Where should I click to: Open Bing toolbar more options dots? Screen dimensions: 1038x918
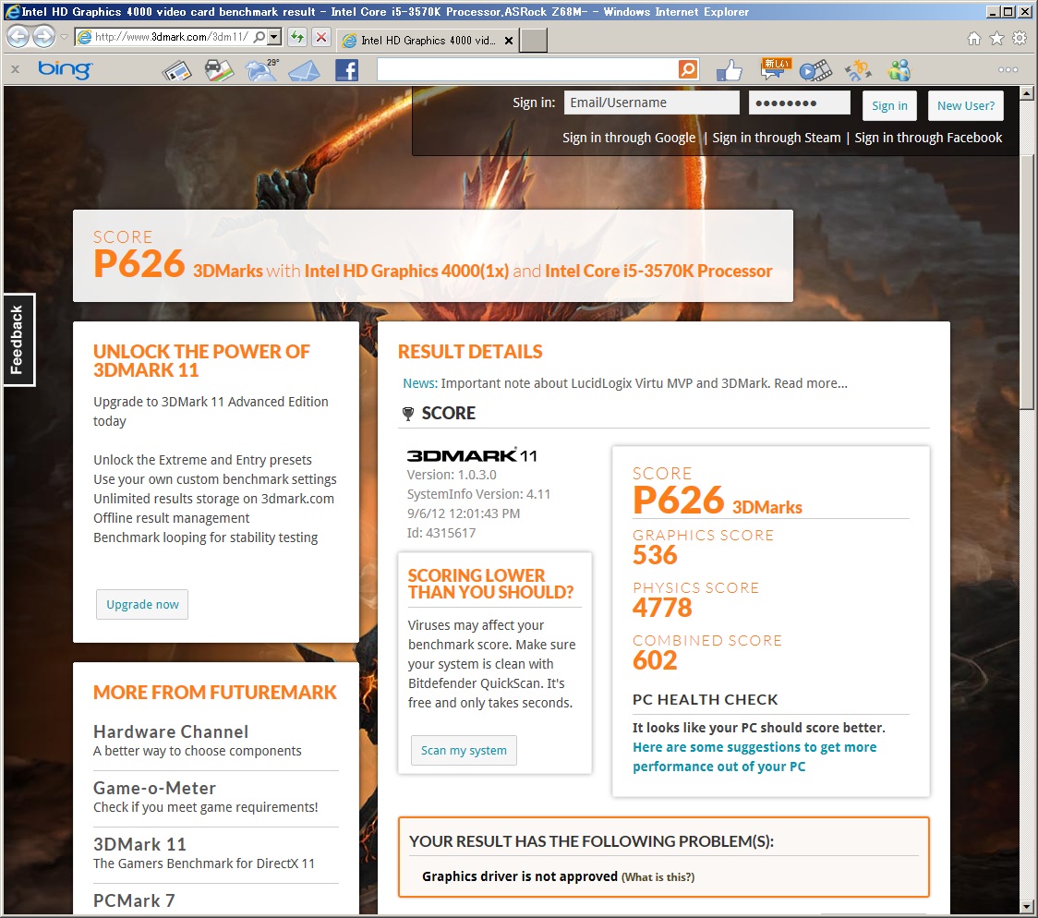[1008, 69]
